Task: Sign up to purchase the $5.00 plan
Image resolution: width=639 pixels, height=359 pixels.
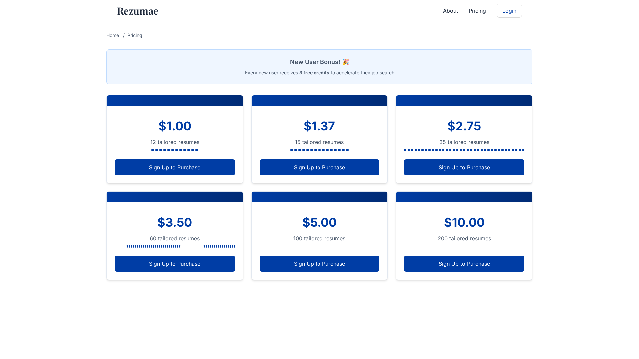Action: (319, 264)
